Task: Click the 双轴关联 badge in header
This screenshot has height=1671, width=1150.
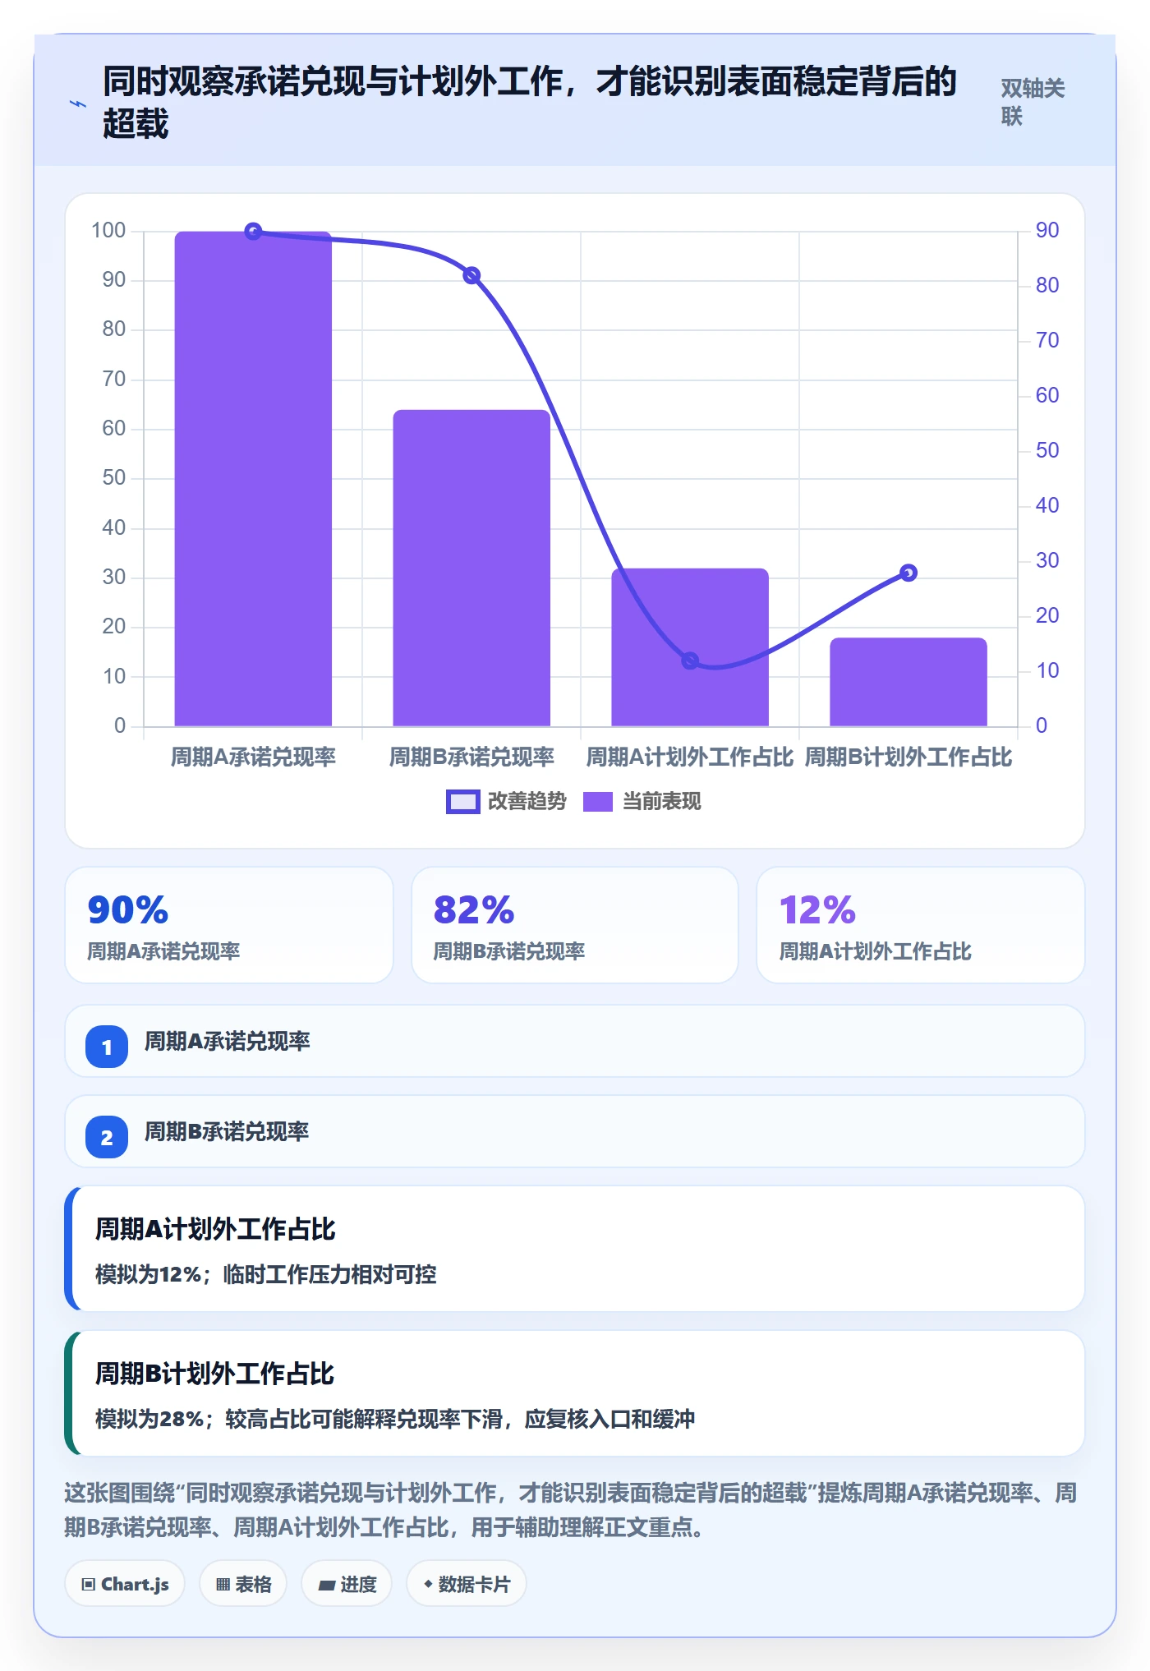Action: 1033,102
